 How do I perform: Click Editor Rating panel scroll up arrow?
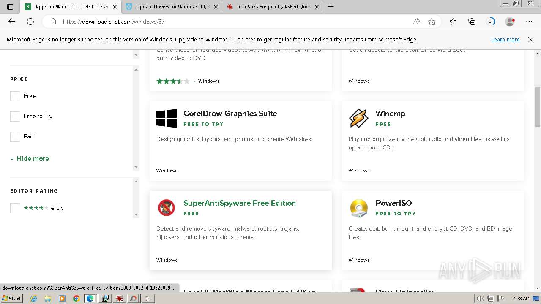click(136, 182)
